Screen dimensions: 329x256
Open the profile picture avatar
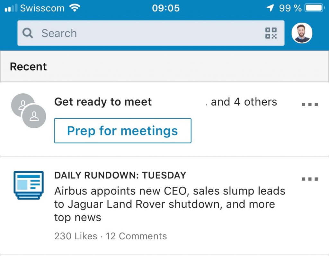(x=302, y=33)
